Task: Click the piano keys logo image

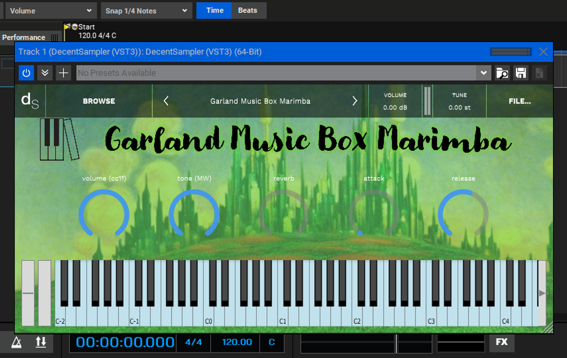Action: point(59,139)
